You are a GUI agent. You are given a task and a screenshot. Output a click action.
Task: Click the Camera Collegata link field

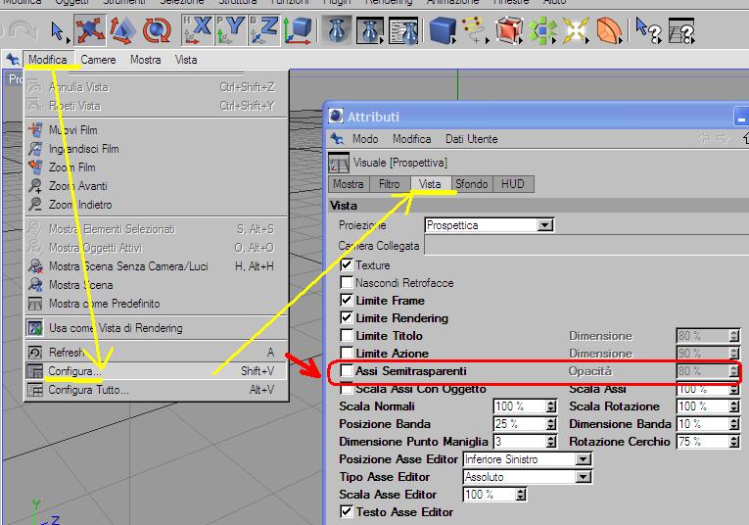(x=586, y=246)
